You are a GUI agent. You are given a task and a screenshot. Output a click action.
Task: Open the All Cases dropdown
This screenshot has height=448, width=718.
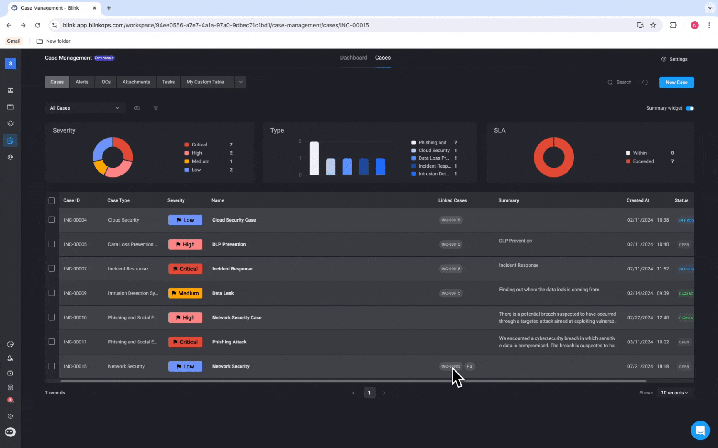pyautogui.click(x=85, y=108)
